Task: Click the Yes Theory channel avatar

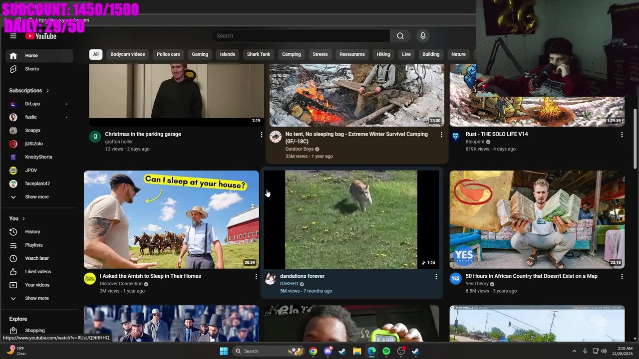Action: tap(456, 279)
